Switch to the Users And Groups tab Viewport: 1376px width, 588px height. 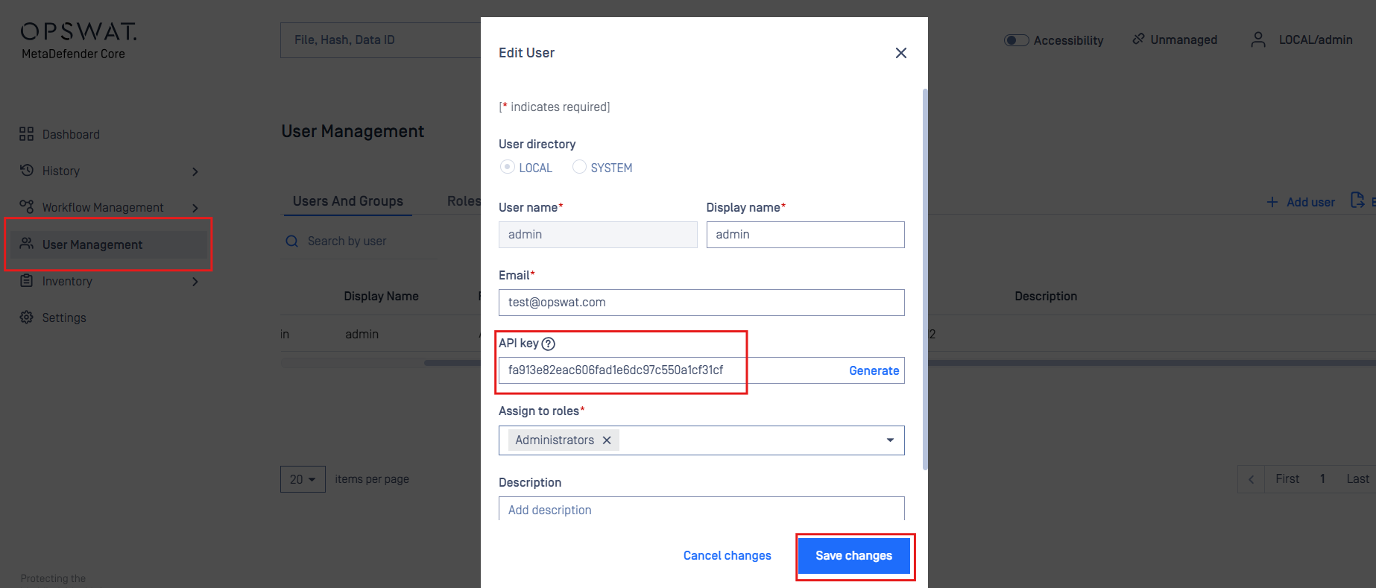point(348,201)
